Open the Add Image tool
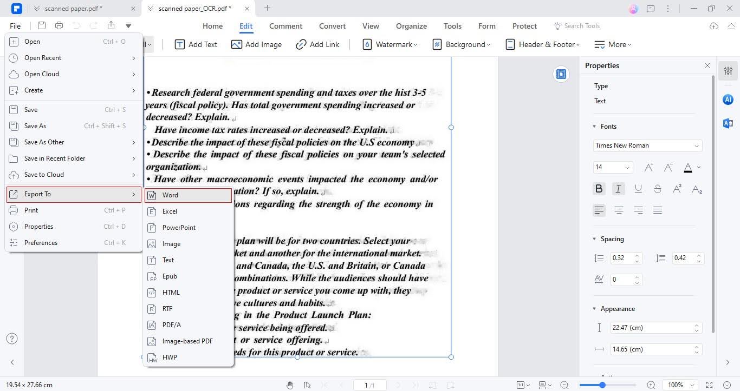The height and width of the screenshot is (391, 740). click(256, 44)
